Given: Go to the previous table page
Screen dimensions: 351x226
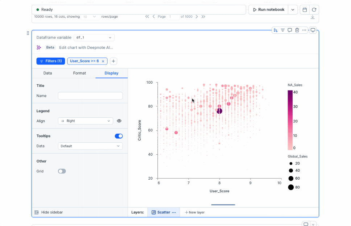Looking at the screenshot, I should pos(154,17).
